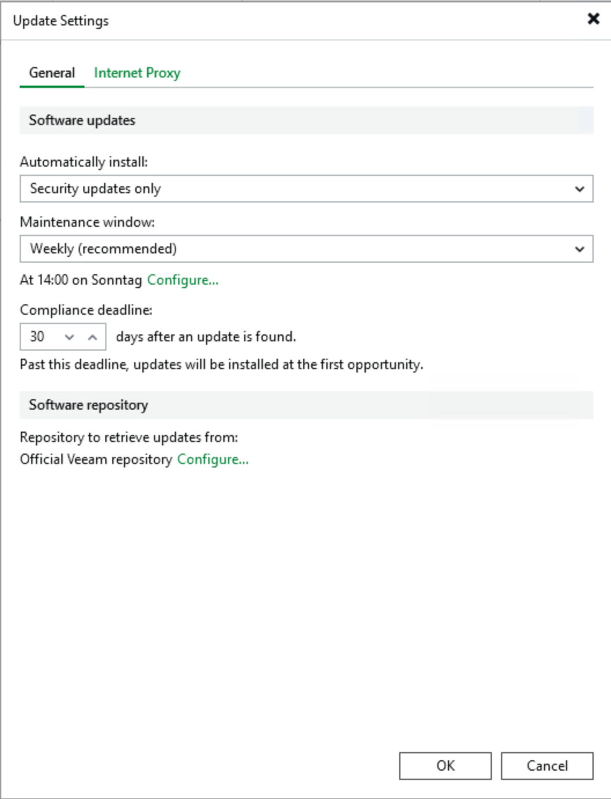Screen dimensions: 611x799
Task: Close the Update Settings dialog with X
Action: (593, 19)
